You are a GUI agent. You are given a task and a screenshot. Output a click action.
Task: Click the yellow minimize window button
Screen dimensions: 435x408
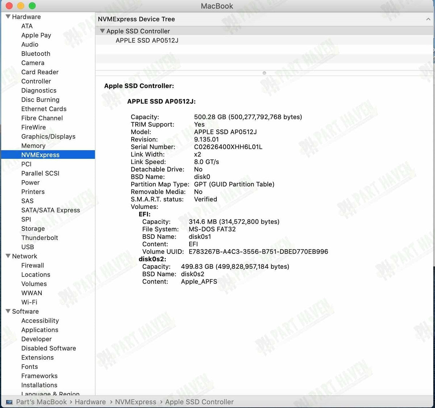click(x=21, y=6)
